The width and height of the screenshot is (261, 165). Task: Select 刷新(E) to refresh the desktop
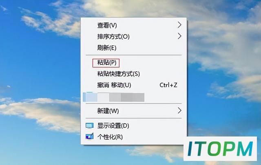tap(134, 48)
